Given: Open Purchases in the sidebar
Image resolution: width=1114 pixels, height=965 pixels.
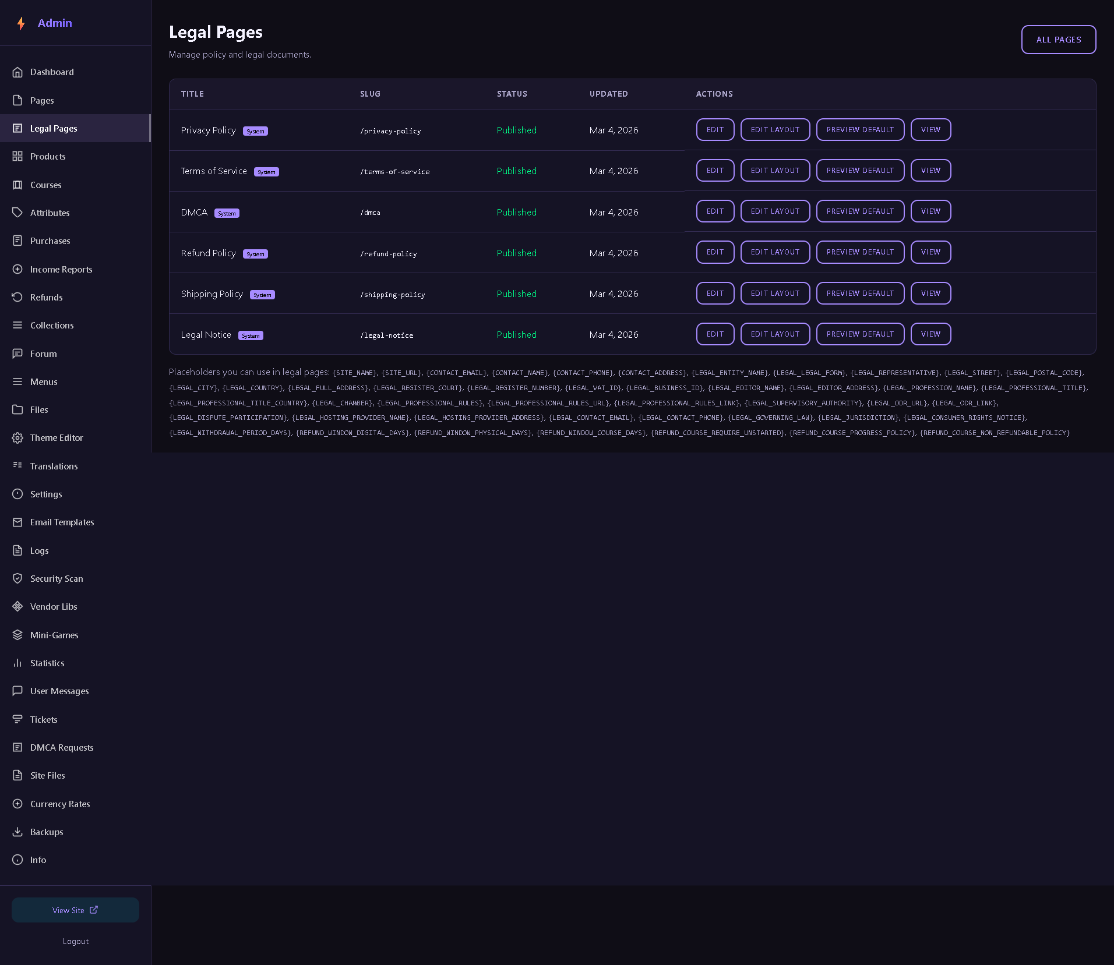Looking at the screenshot, I should click(x=75, y=241).
